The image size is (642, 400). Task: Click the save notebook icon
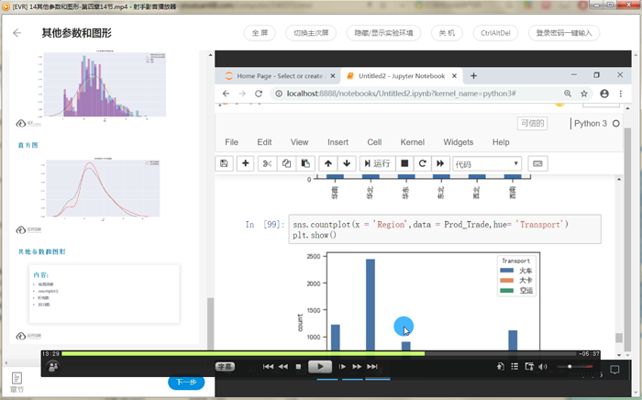224,163
